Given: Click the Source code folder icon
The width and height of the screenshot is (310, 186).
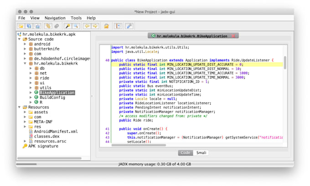Looking at the screenshot, I should [x=25, y=39].
